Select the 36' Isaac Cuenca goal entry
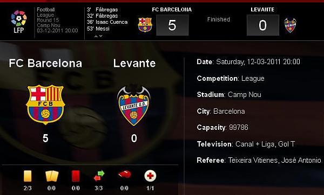The width and height of the screenshot is (324, 195). [x=107, y=22]
